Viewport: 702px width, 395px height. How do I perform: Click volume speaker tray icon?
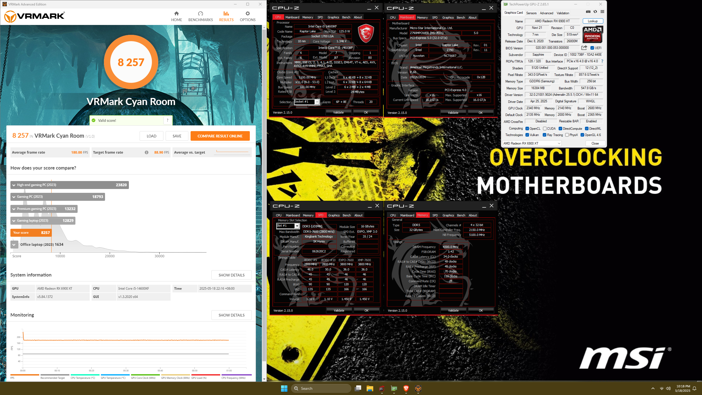668,388
